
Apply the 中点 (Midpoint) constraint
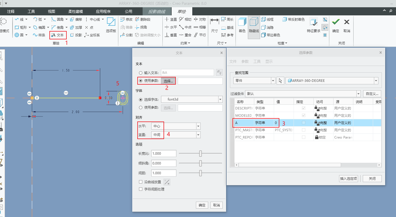click(x=185, y=27)
